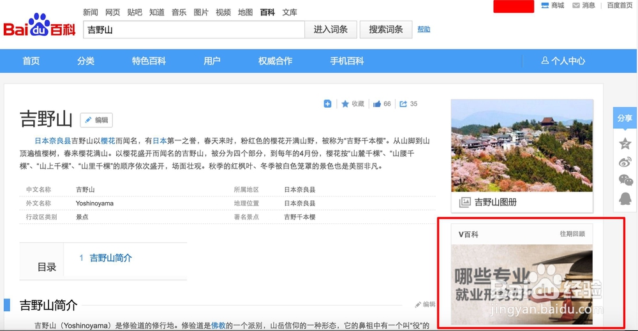This screenshot has height=331, width=638.
Task: Open 手机百科 in navigation bar
Action: 347,61
